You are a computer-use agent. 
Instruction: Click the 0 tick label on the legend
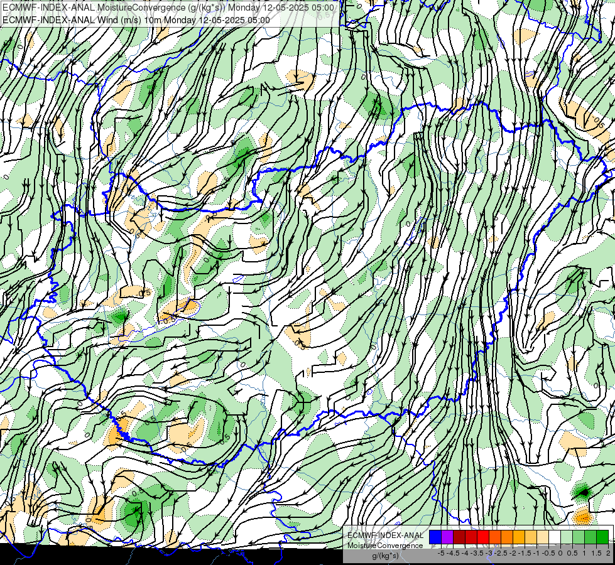tap(560, 553)
